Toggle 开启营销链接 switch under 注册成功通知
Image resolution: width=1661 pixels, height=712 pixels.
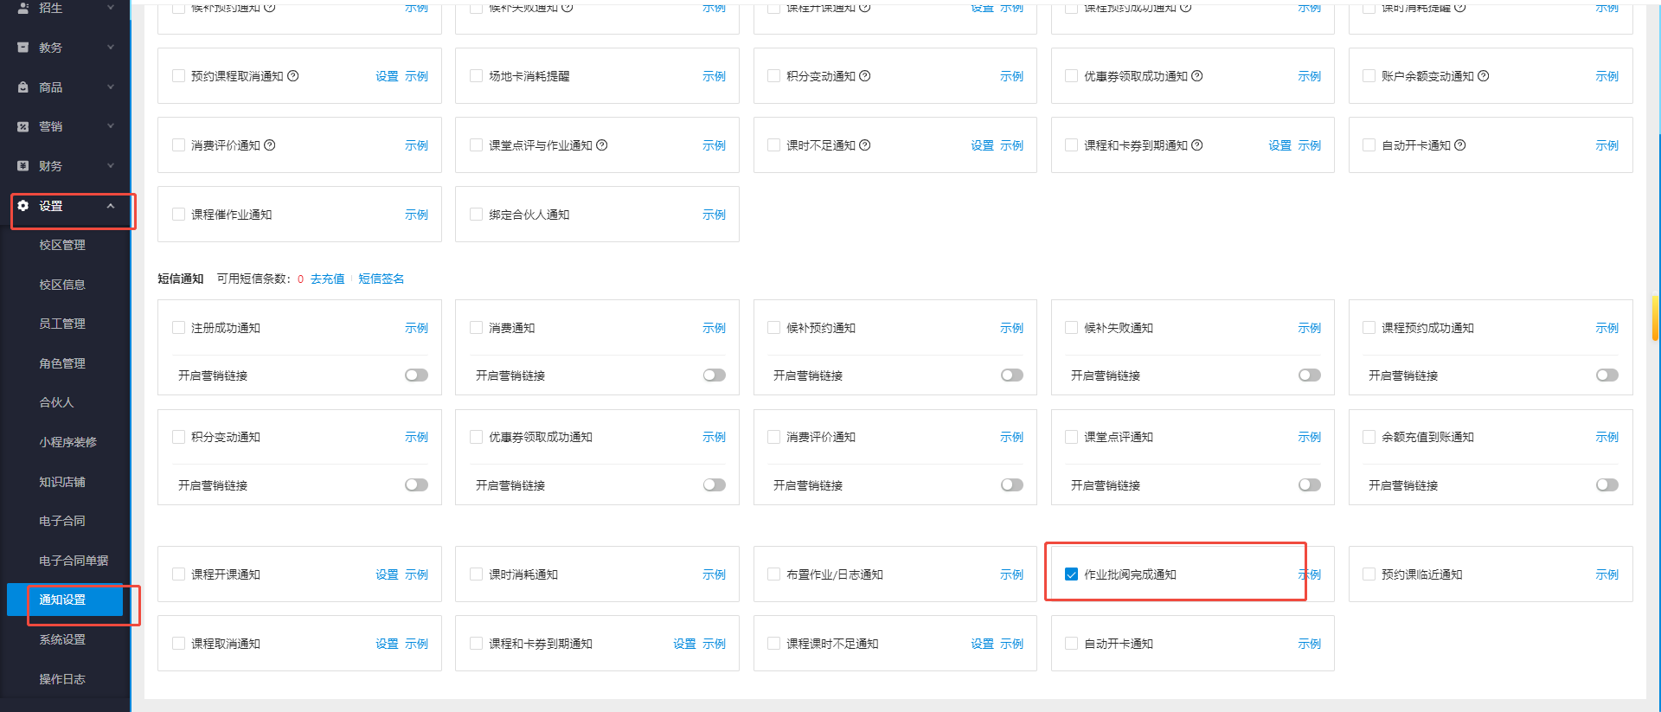pos(416,375)
